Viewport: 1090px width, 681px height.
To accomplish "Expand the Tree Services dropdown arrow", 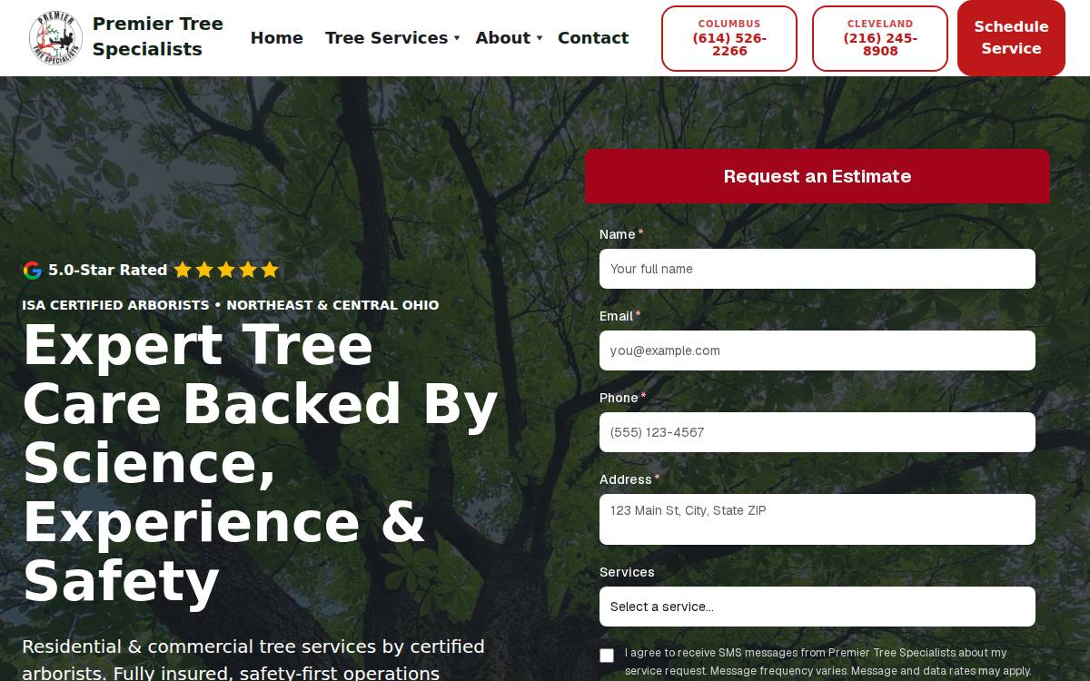I will [457, 38].
